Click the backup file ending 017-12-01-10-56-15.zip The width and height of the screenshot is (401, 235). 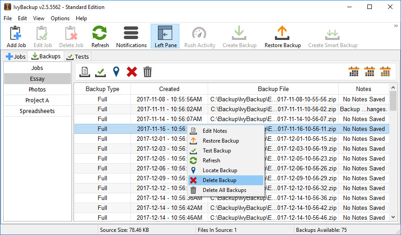click(x=273, y=139)
